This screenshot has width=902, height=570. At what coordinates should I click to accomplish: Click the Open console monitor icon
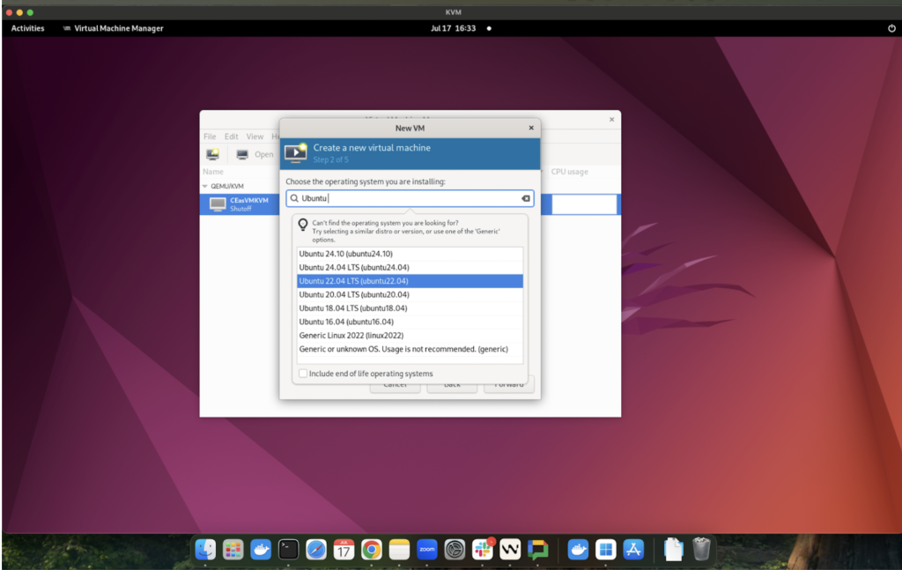[242, 154]
